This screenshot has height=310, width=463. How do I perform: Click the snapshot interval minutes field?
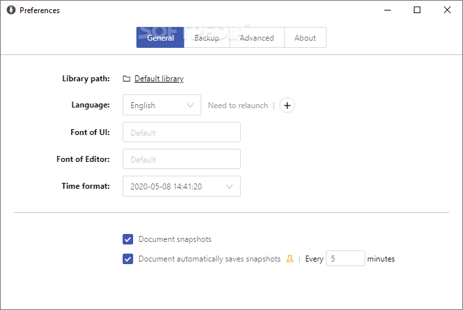(346, 258)
